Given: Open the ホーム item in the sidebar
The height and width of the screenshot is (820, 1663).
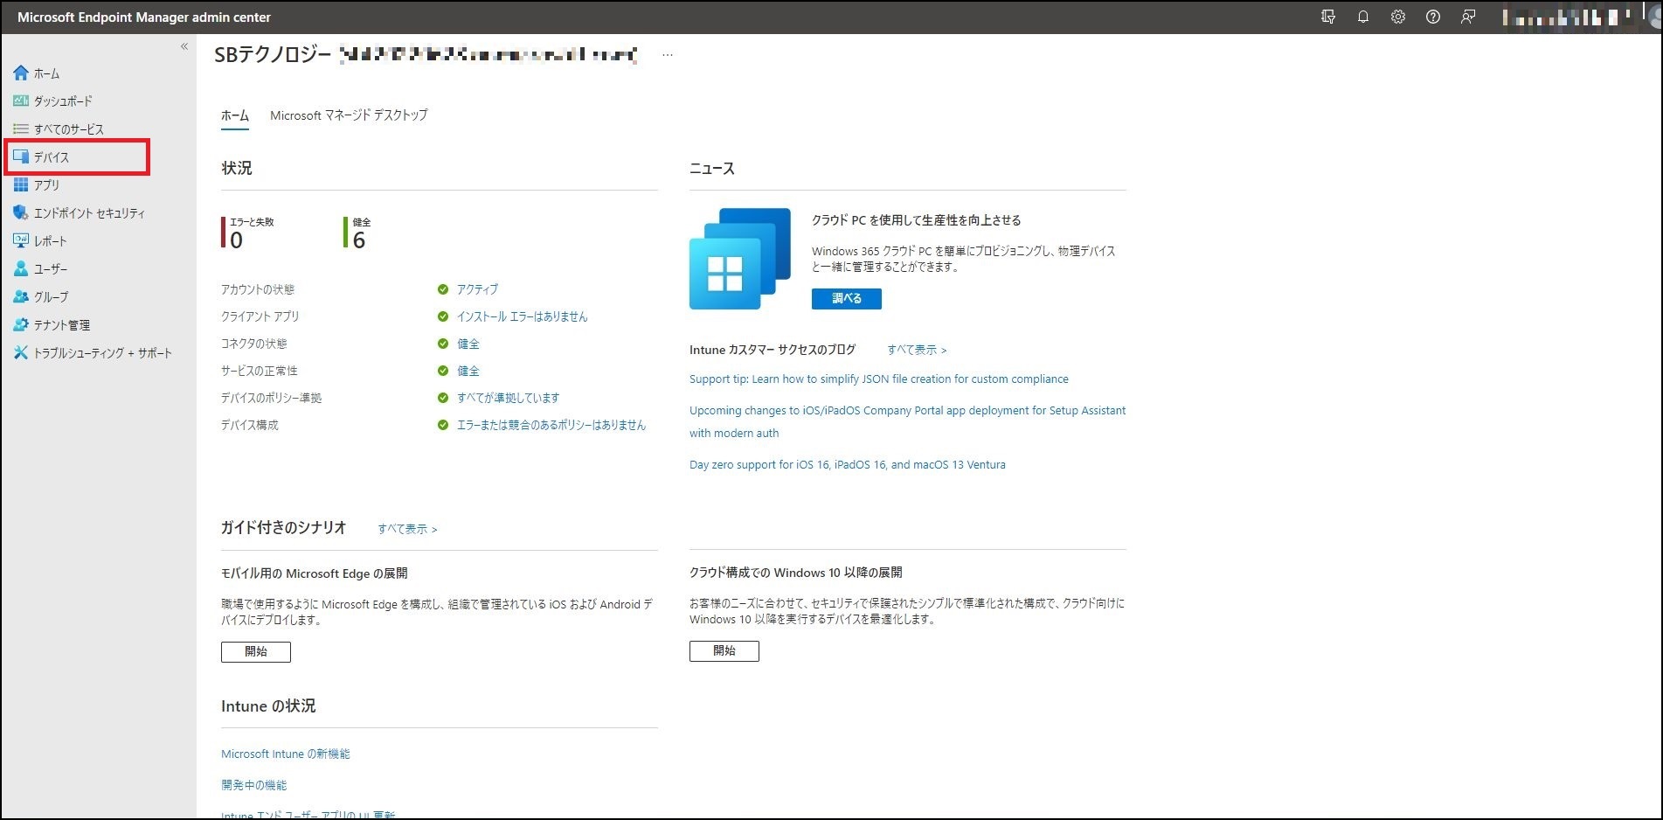Looking at the screenshot, I should click(46, 73).
